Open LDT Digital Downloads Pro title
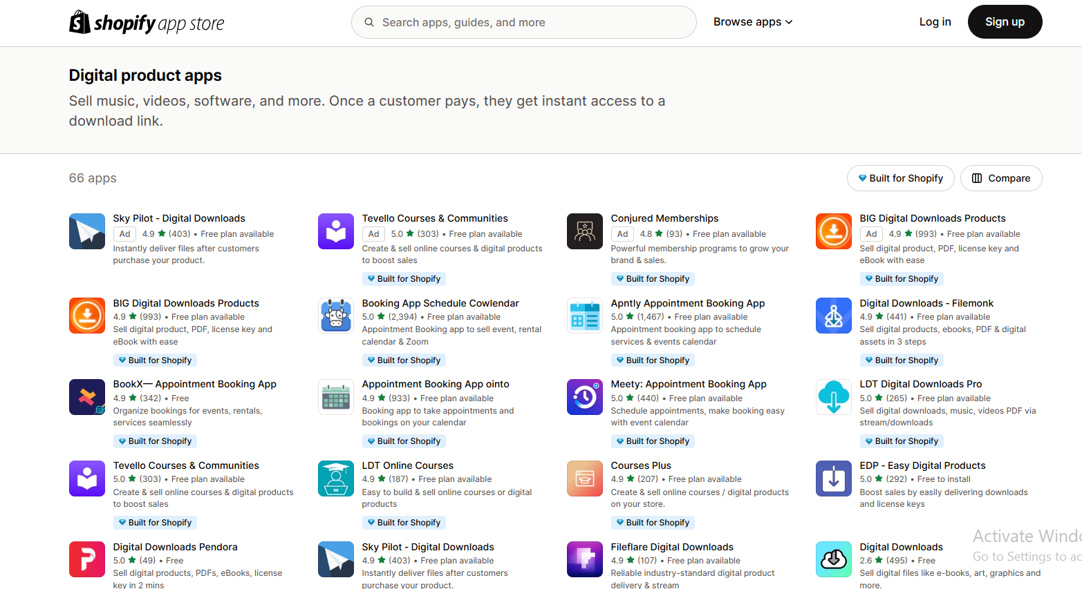 point(921,384)
